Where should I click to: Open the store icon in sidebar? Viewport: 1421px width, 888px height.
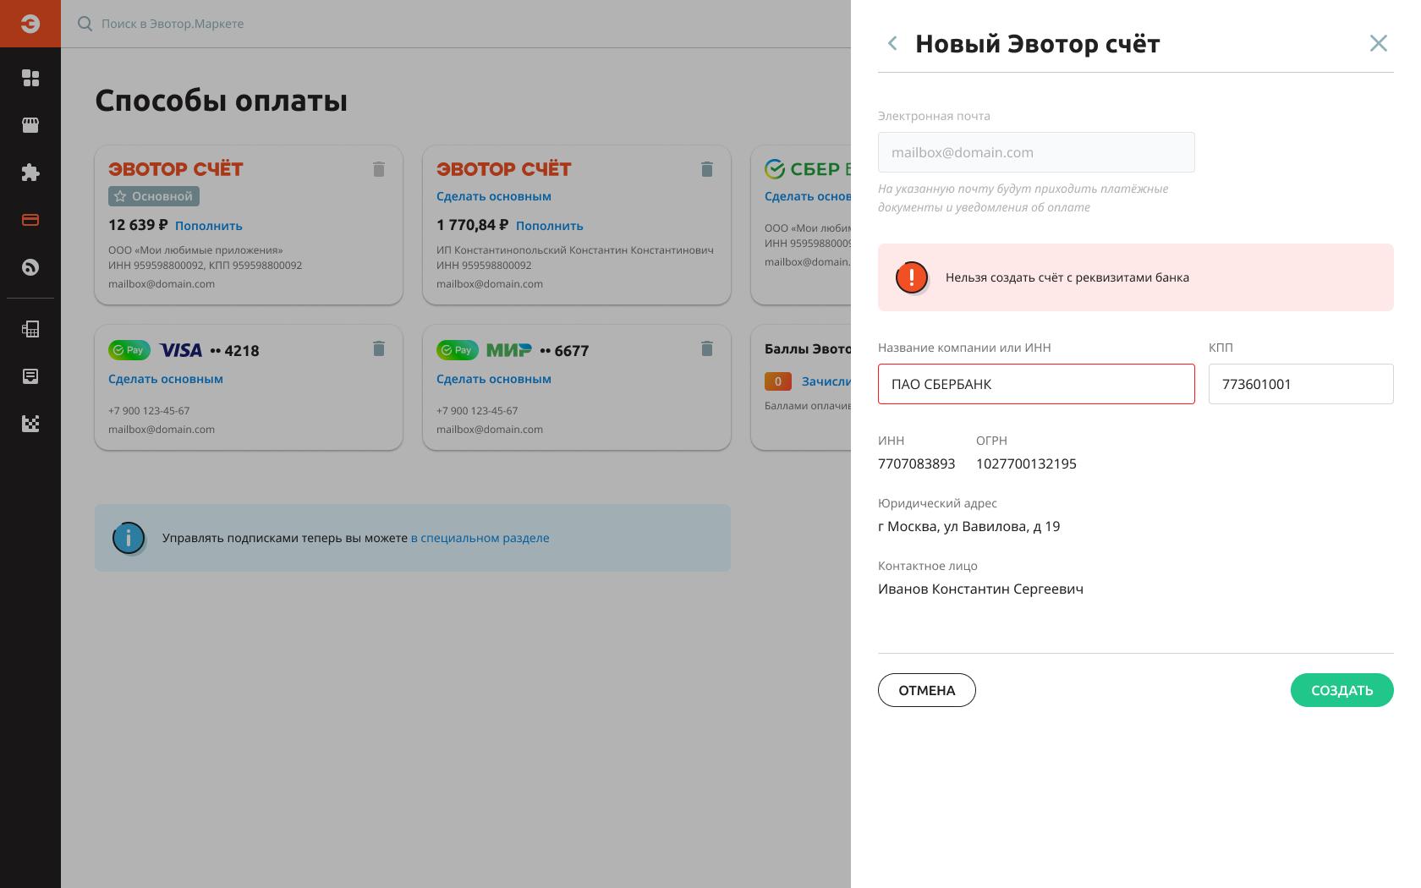click(30, 125)
